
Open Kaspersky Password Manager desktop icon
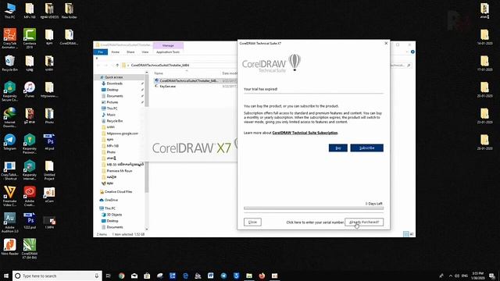click(x=30, y=144)
